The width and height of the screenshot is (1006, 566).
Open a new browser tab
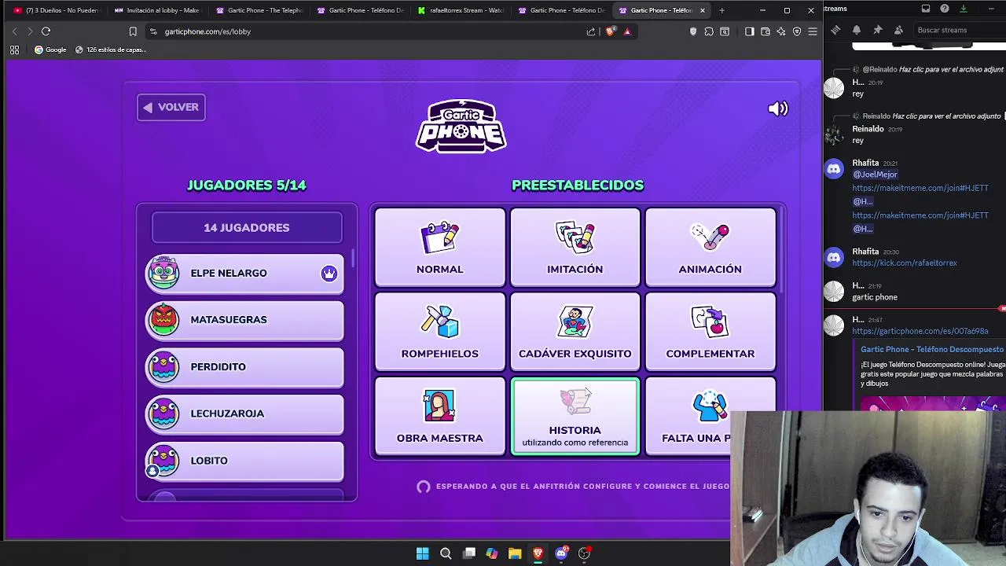tap(721, 10)
